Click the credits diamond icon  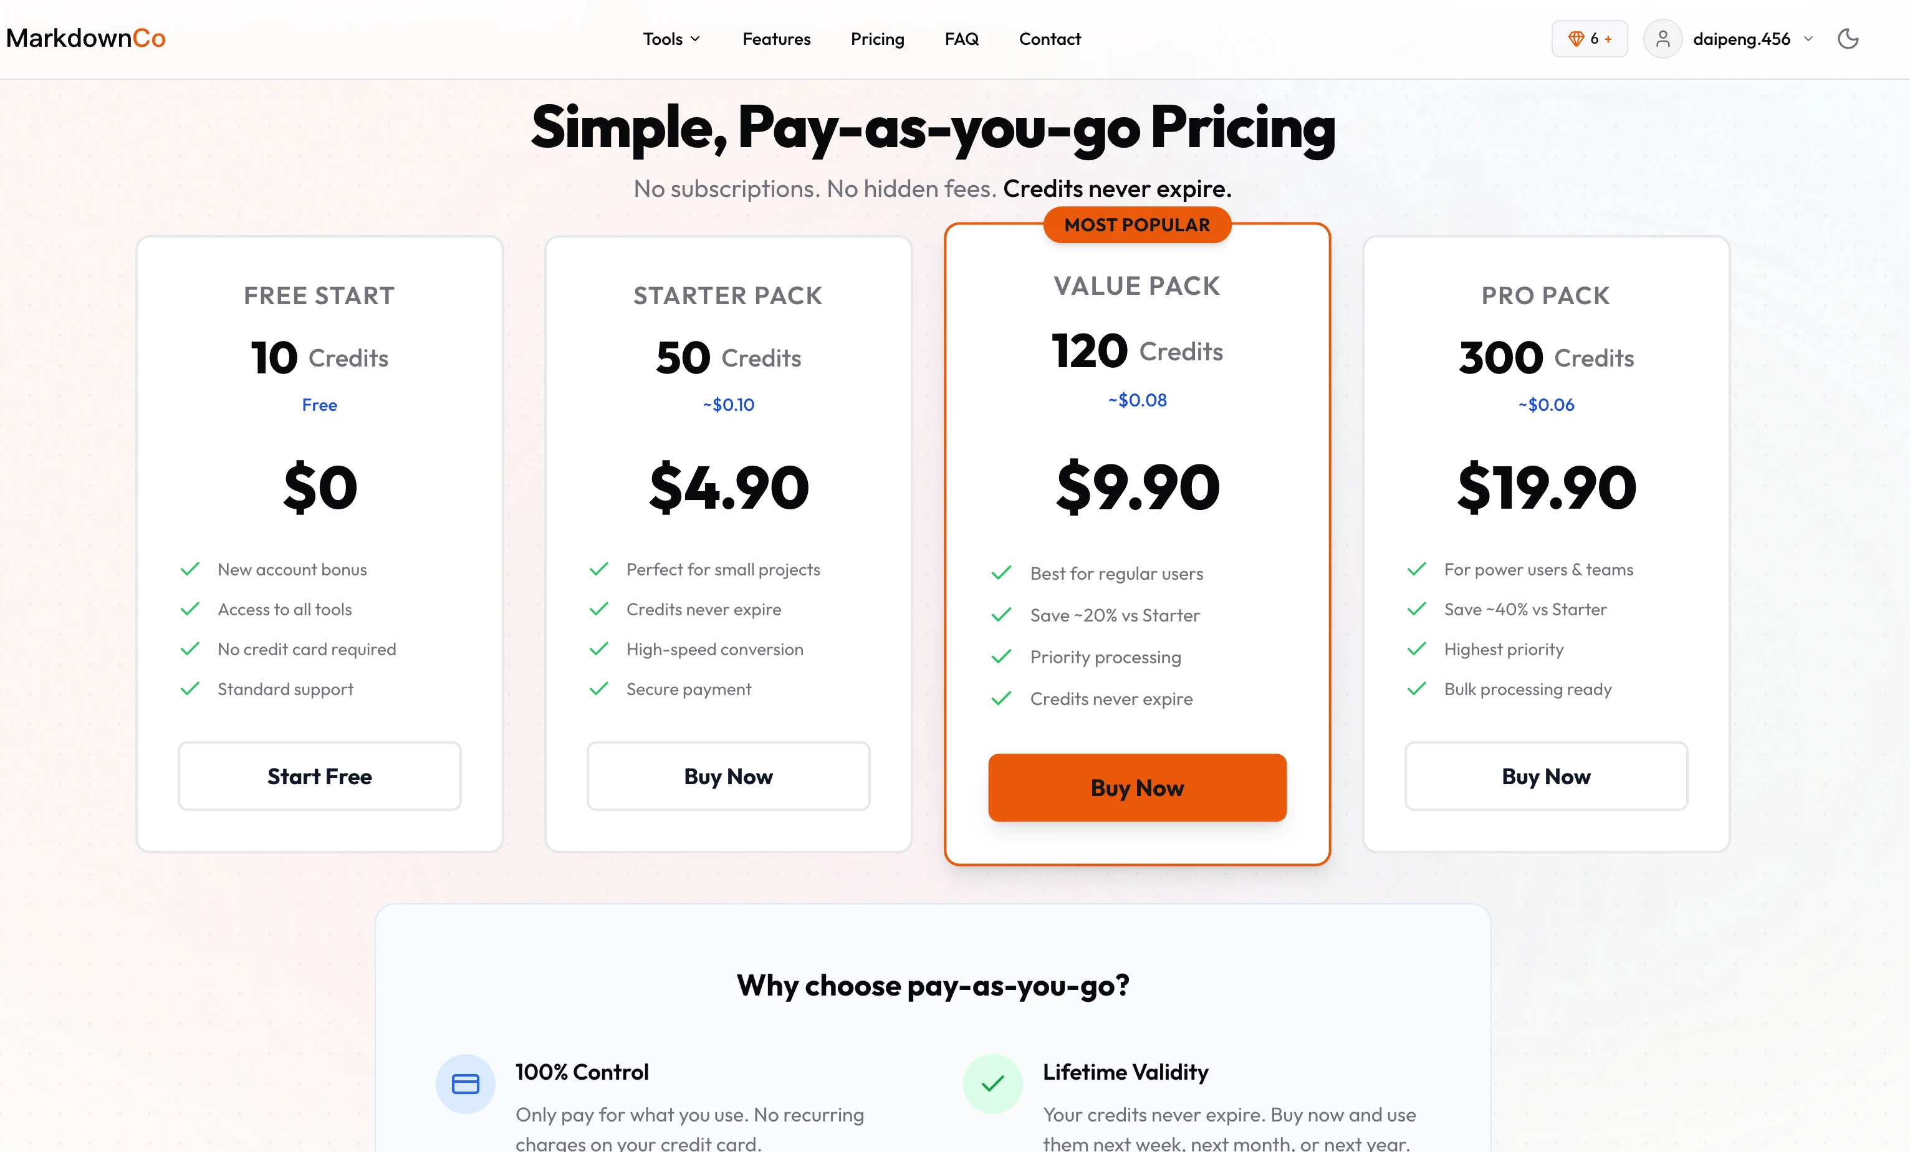pyautogui.click(x=1575, y=39)
